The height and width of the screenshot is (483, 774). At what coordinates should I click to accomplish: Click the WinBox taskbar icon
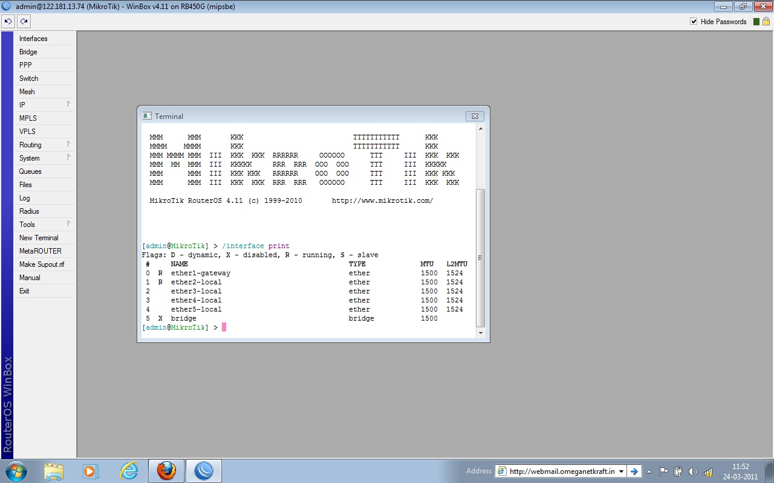[203, 471]
